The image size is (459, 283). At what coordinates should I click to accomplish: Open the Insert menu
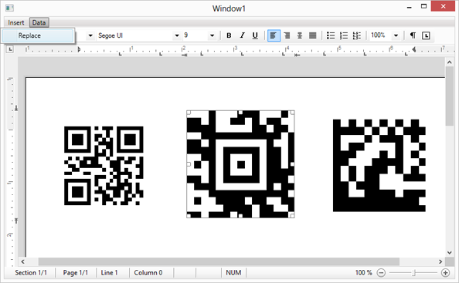[15, 22]
